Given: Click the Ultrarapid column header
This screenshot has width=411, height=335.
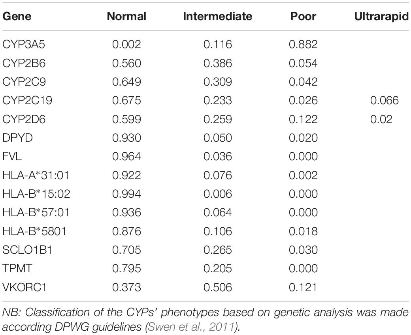Looking at the screenshot, I should 381,16.
